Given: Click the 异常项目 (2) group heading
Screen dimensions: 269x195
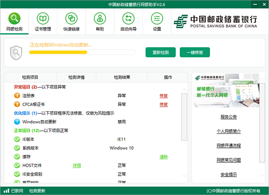Looking at the screenshot, I should (x=26, y=87).
